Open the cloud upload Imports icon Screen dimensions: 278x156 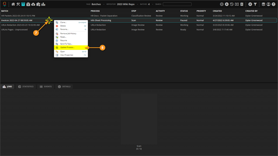point(33,4)
